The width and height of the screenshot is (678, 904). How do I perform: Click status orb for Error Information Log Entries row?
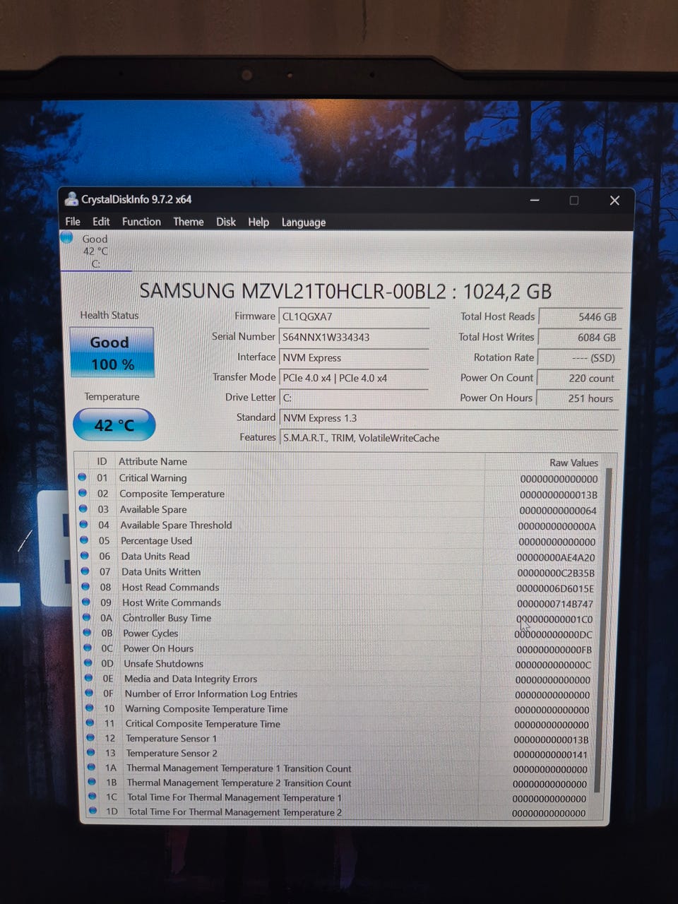coord(89,693)
